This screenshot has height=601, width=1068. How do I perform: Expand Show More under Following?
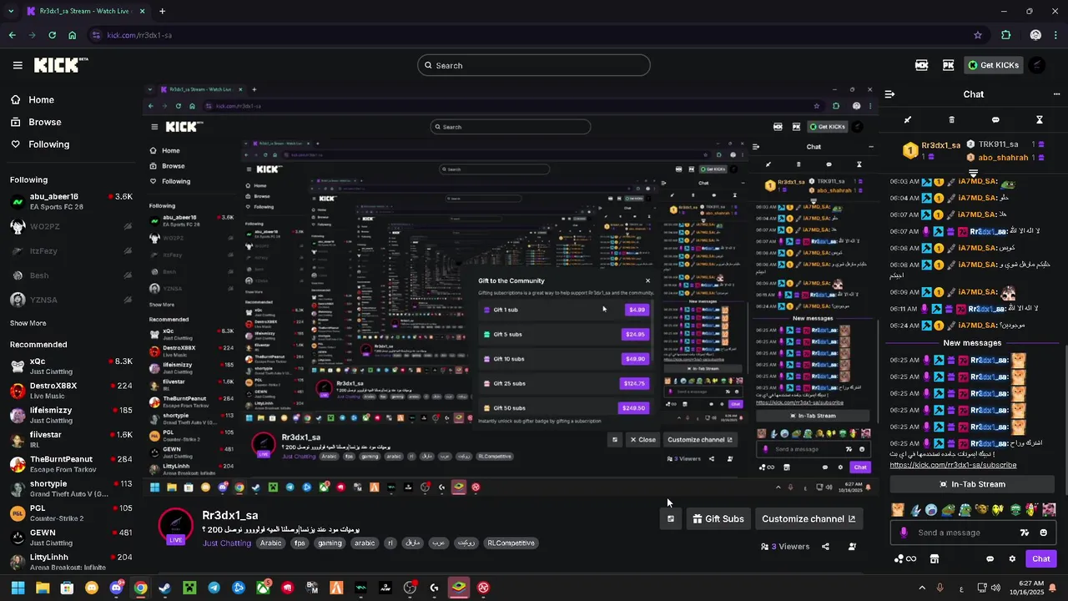pos(28,323)
